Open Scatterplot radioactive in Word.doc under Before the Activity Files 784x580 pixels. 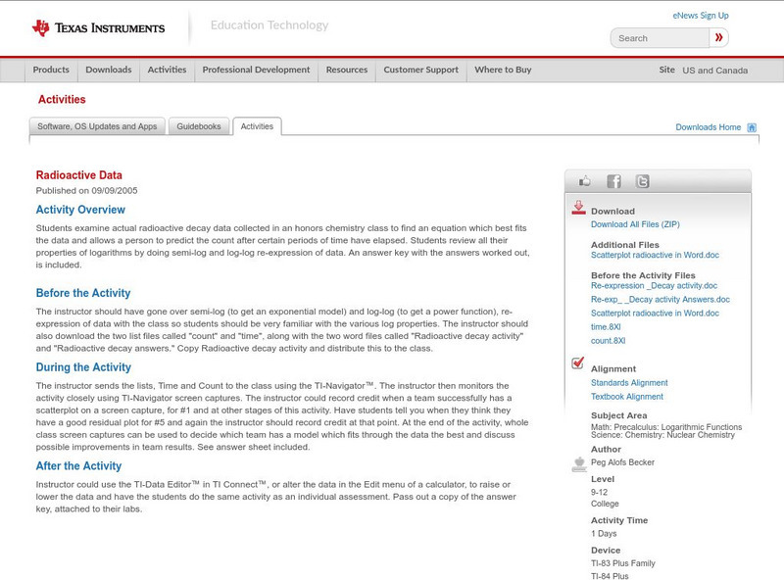tap(655, 313)
